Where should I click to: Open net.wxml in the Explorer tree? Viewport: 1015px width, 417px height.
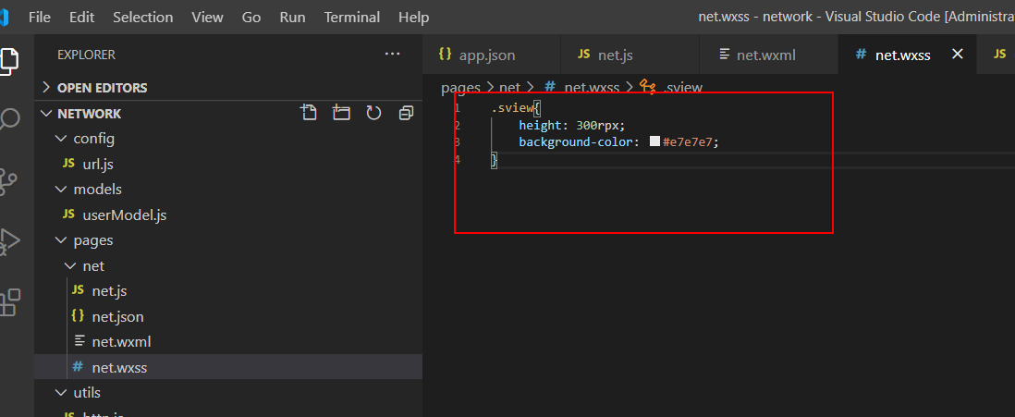pos(227,341)
